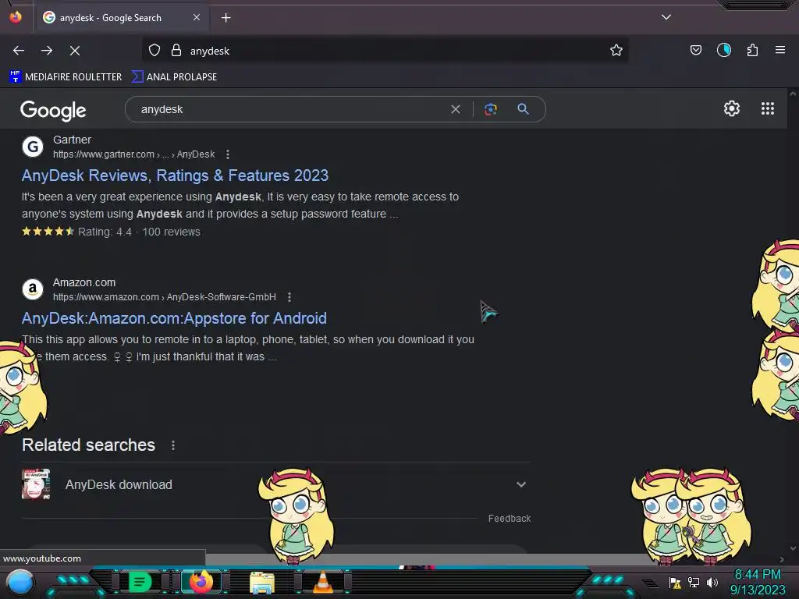Click the Amazon URL breadcrumb text
Viewport: 799px width, 599px height.
click(165, 297)
